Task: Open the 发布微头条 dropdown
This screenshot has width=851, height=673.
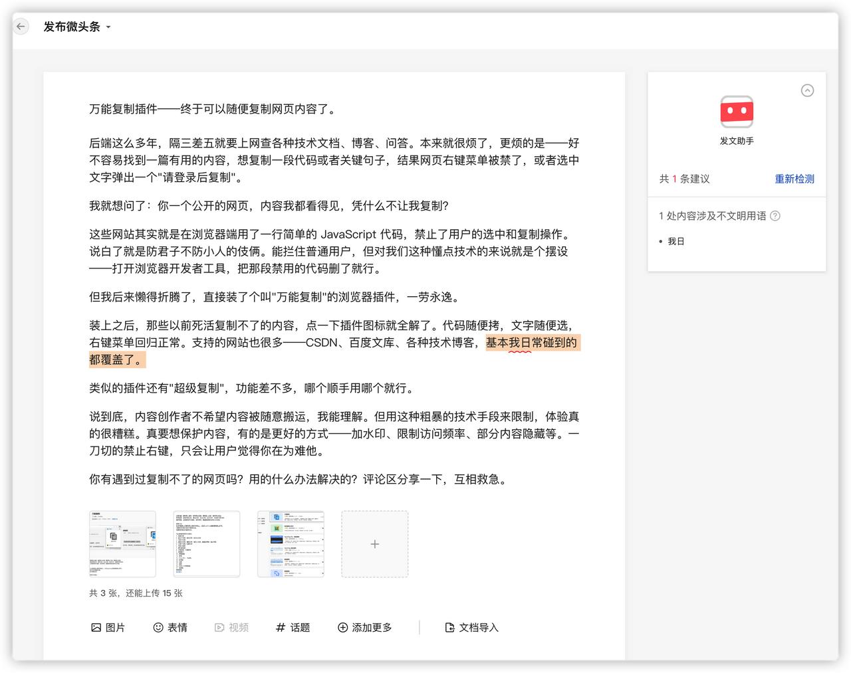Action: click(77, 27)
